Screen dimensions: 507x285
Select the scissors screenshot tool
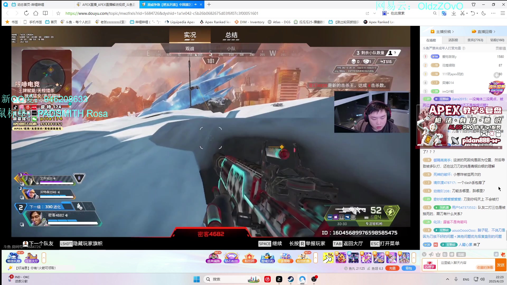point(462,13)
